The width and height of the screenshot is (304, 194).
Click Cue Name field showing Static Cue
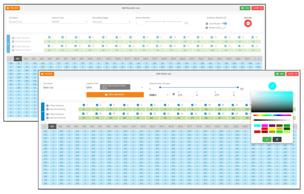62,87
